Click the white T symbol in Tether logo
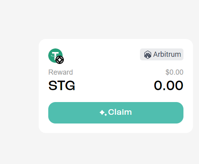The image size is (199, 164). tap(55, 55)
